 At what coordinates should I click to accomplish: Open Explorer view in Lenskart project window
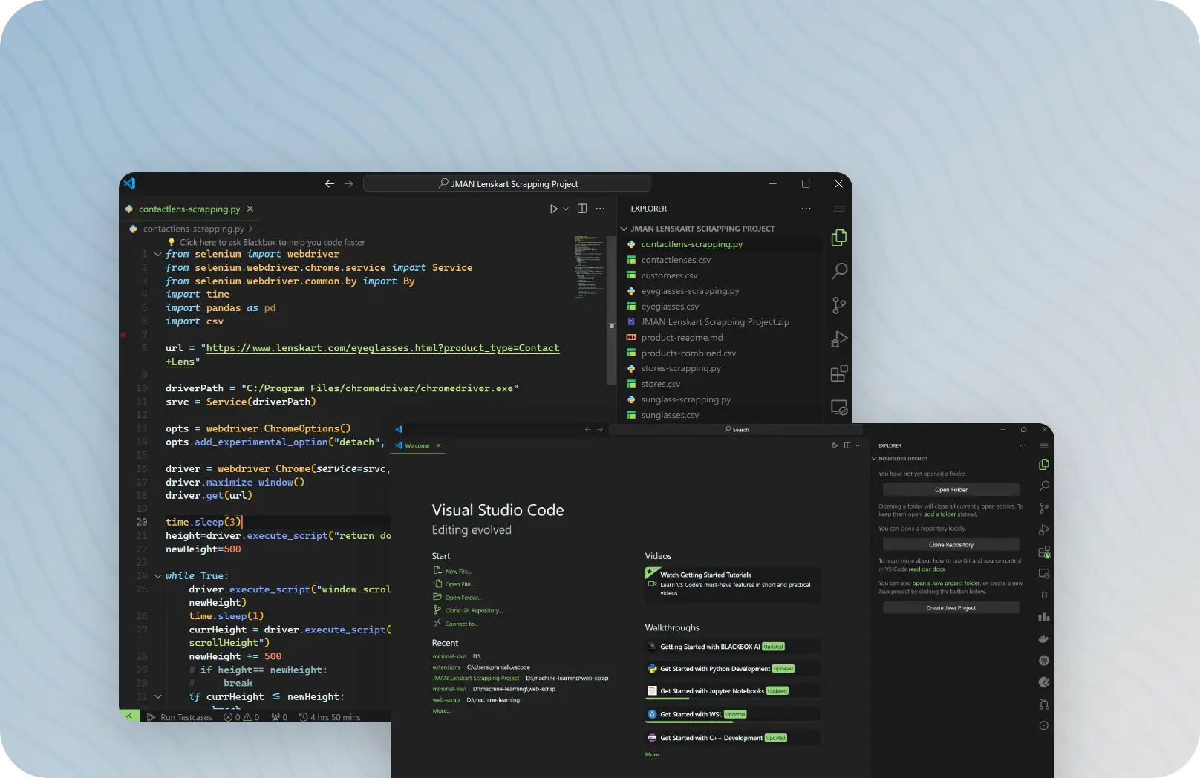click(x=839, y=238)
